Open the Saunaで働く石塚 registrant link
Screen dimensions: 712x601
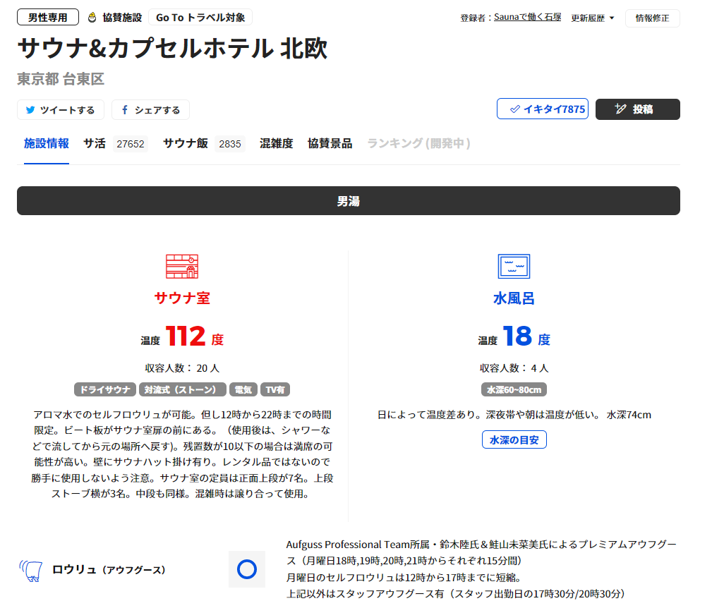(528, 17)
